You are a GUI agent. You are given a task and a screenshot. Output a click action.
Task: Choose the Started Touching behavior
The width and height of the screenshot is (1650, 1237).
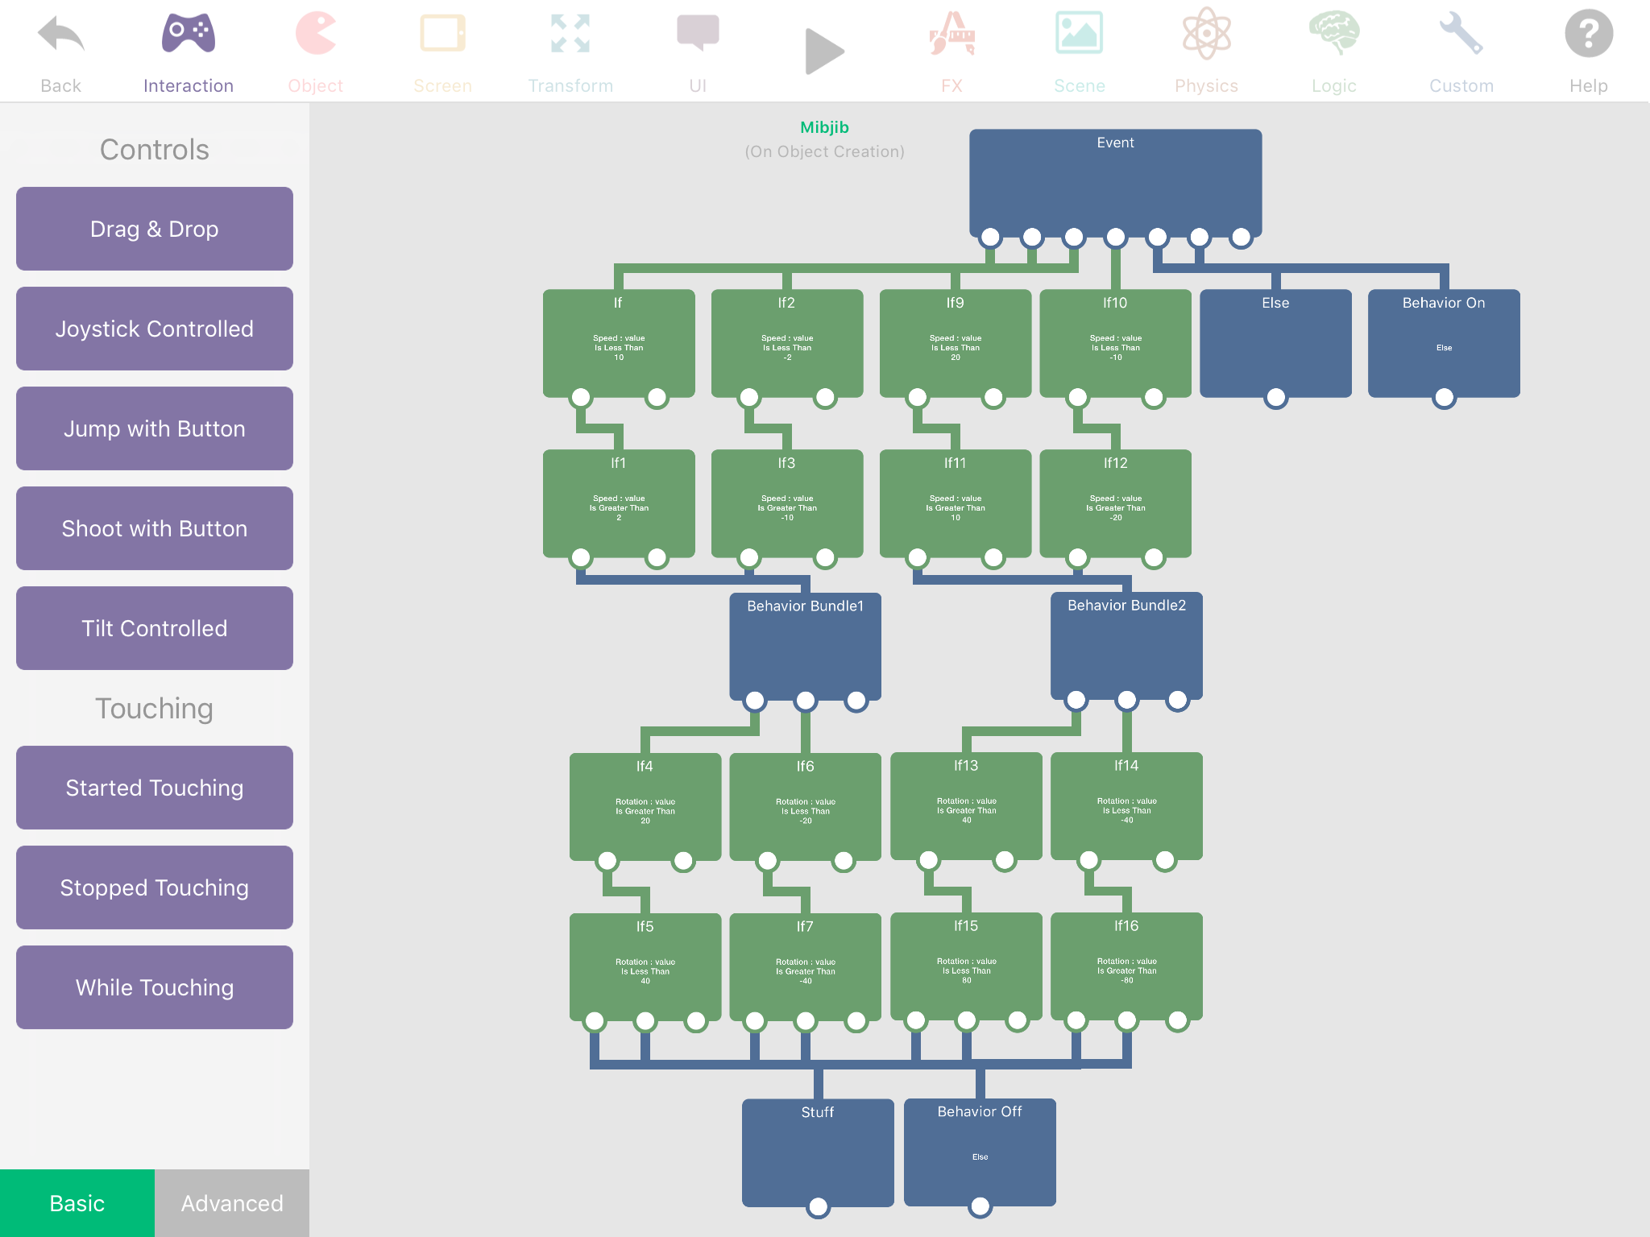point(155,788)
